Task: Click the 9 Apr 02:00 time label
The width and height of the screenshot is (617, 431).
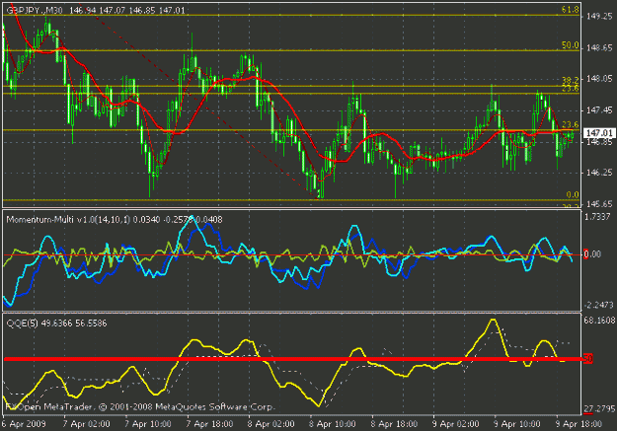Action: [456, 424]
